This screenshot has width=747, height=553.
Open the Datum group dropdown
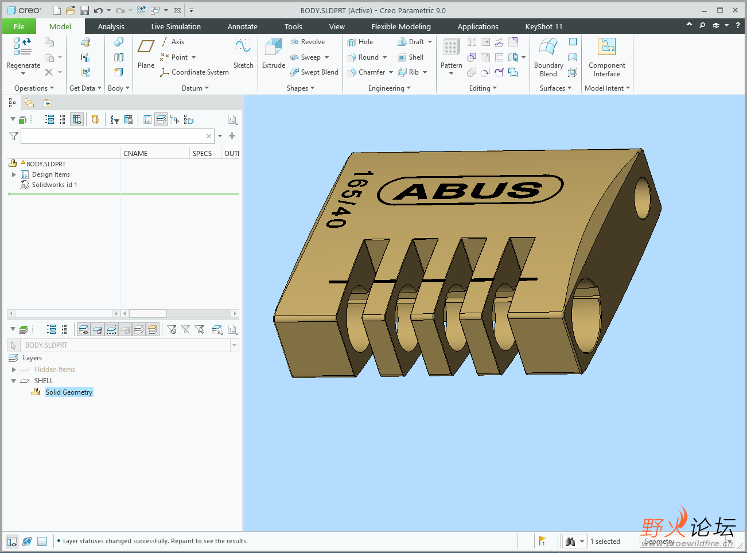[x=195, y=88]
